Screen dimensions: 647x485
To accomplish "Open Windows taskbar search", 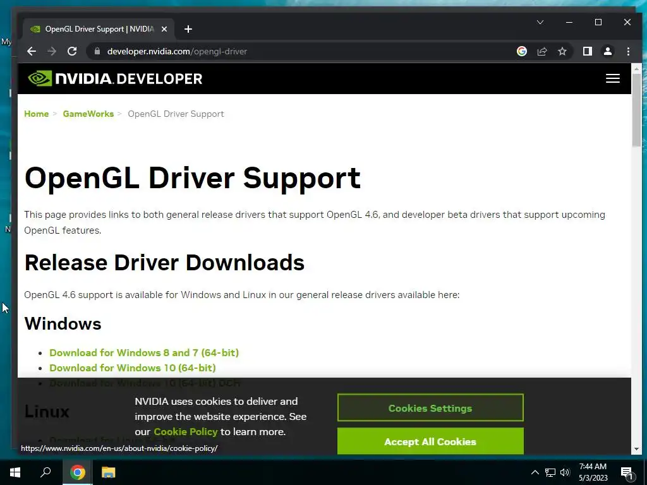I will (45, 472).
